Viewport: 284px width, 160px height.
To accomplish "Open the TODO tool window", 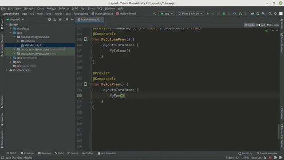I will pyautogui.click(x=12, y=153).
